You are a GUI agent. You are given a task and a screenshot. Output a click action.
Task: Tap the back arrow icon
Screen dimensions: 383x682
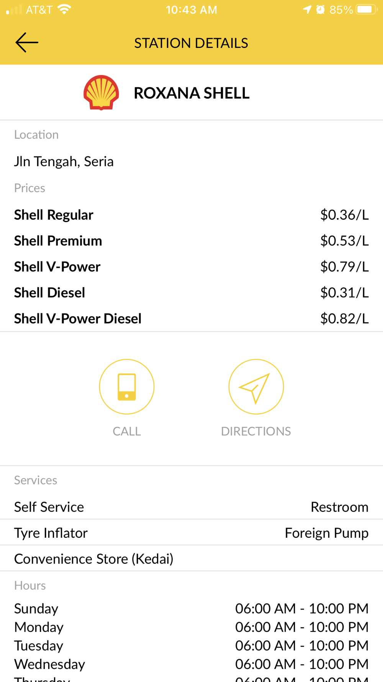[x=27, y=42]
